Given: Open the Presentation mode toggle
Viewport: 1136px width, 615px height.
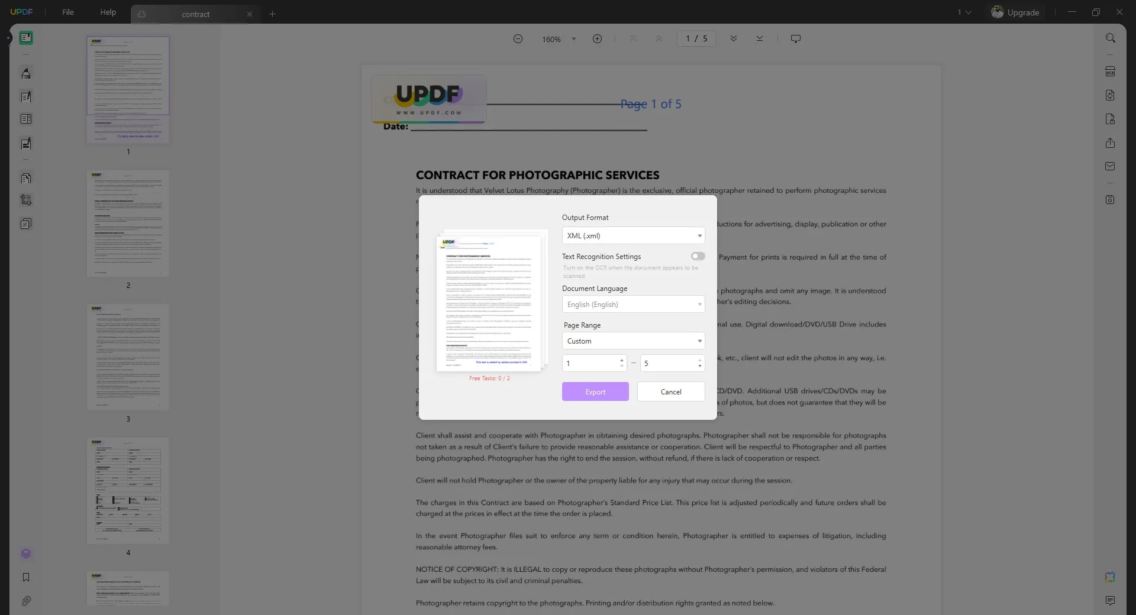Looking at the screenshot, I should tap(795, 38).
